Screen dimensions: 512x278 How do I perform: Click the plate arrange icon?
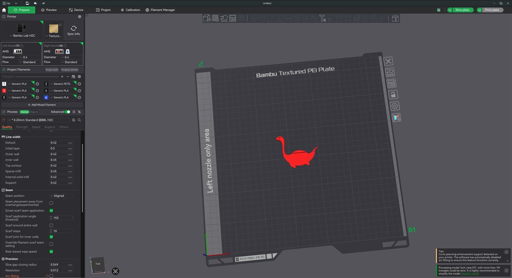click(391, 84)
